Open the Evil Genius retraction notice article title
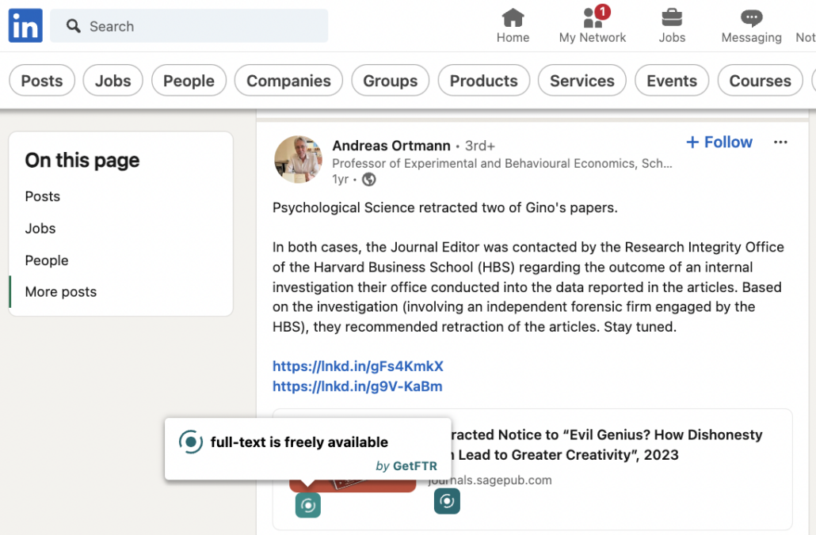Screen dimensions: 816x535 pos(606,445)
